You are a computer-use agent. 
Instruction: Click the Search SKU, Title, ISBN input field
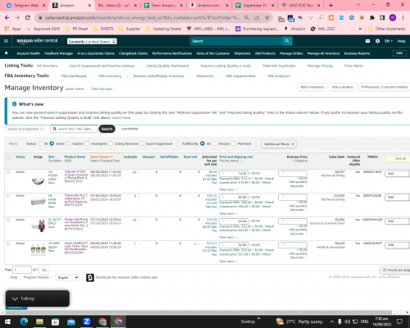click(74, 129)
